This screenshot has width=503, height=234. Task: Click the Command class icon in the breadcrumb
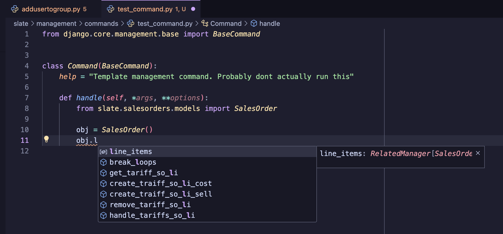pyautogui.click(x=204, y=23)
